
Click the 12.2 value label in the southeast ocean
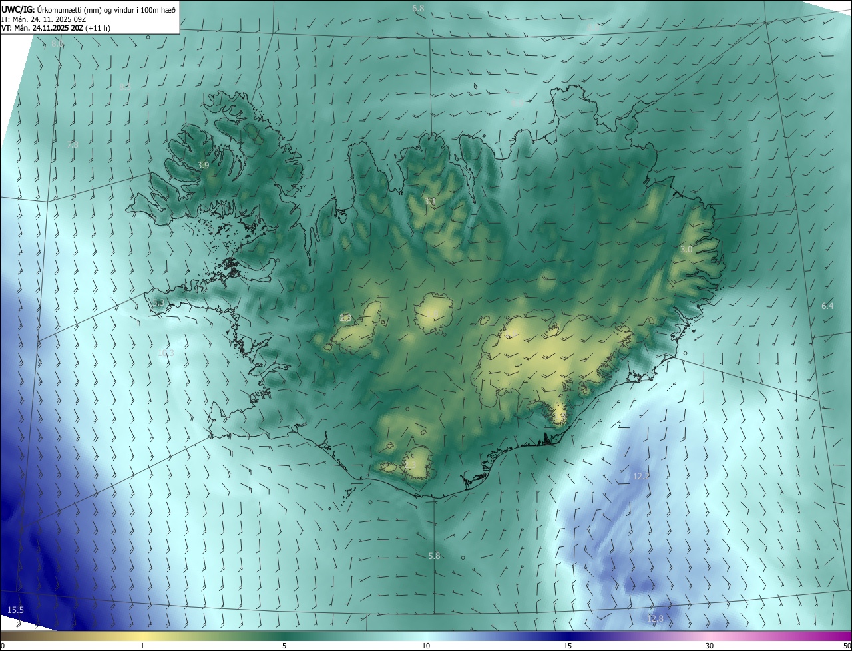point(641,476)
